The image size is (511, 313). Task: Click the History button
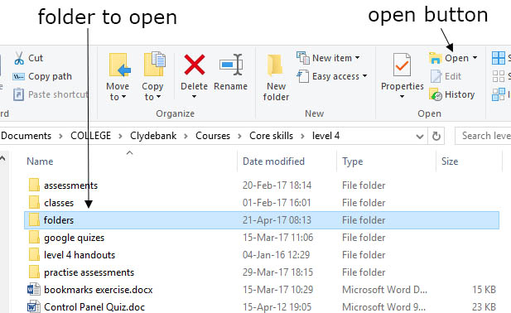click(451, 94)
